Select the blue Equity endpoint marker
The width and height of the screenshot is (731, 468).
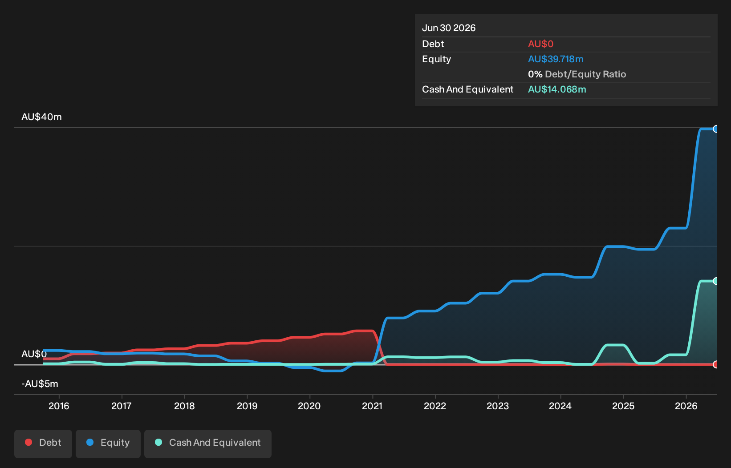716,129
